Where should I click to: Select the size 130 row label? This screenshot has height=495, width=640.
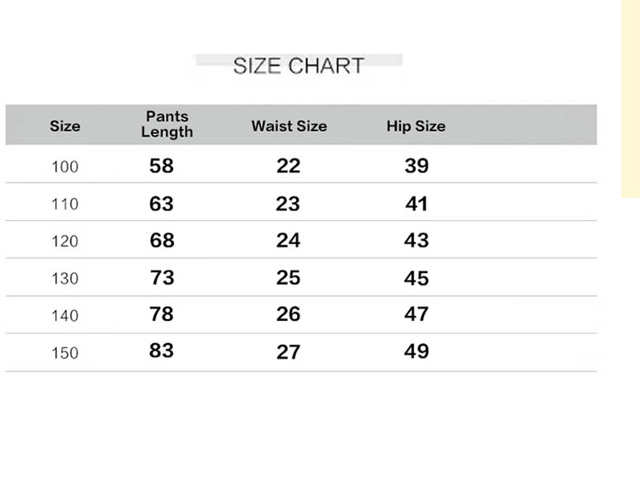[65, 279]
